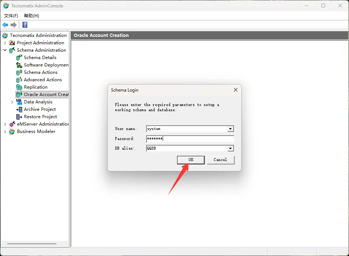This screenshot has width=349, height=256.
Task: Expand the Data Analysis node
Action: click(x=12, y=102)
